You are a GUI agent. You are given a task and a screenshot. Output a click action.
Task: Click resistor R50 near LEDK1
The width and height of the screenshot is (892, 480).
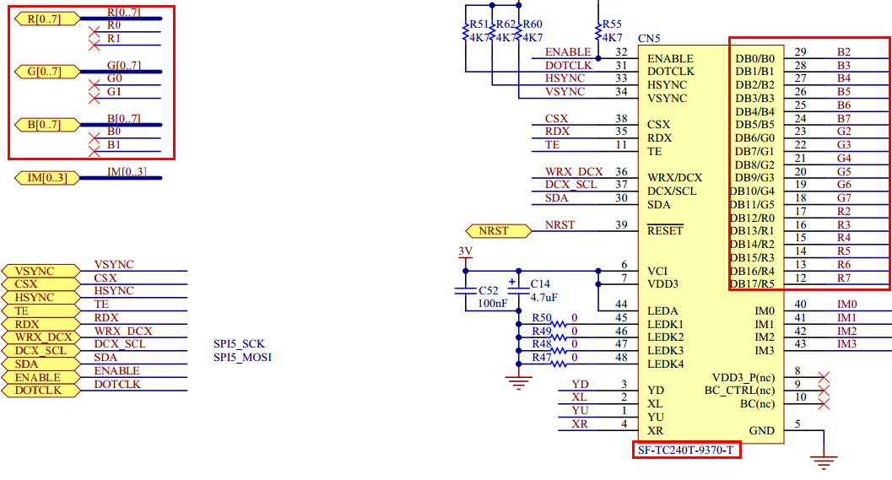coord(559,324)
